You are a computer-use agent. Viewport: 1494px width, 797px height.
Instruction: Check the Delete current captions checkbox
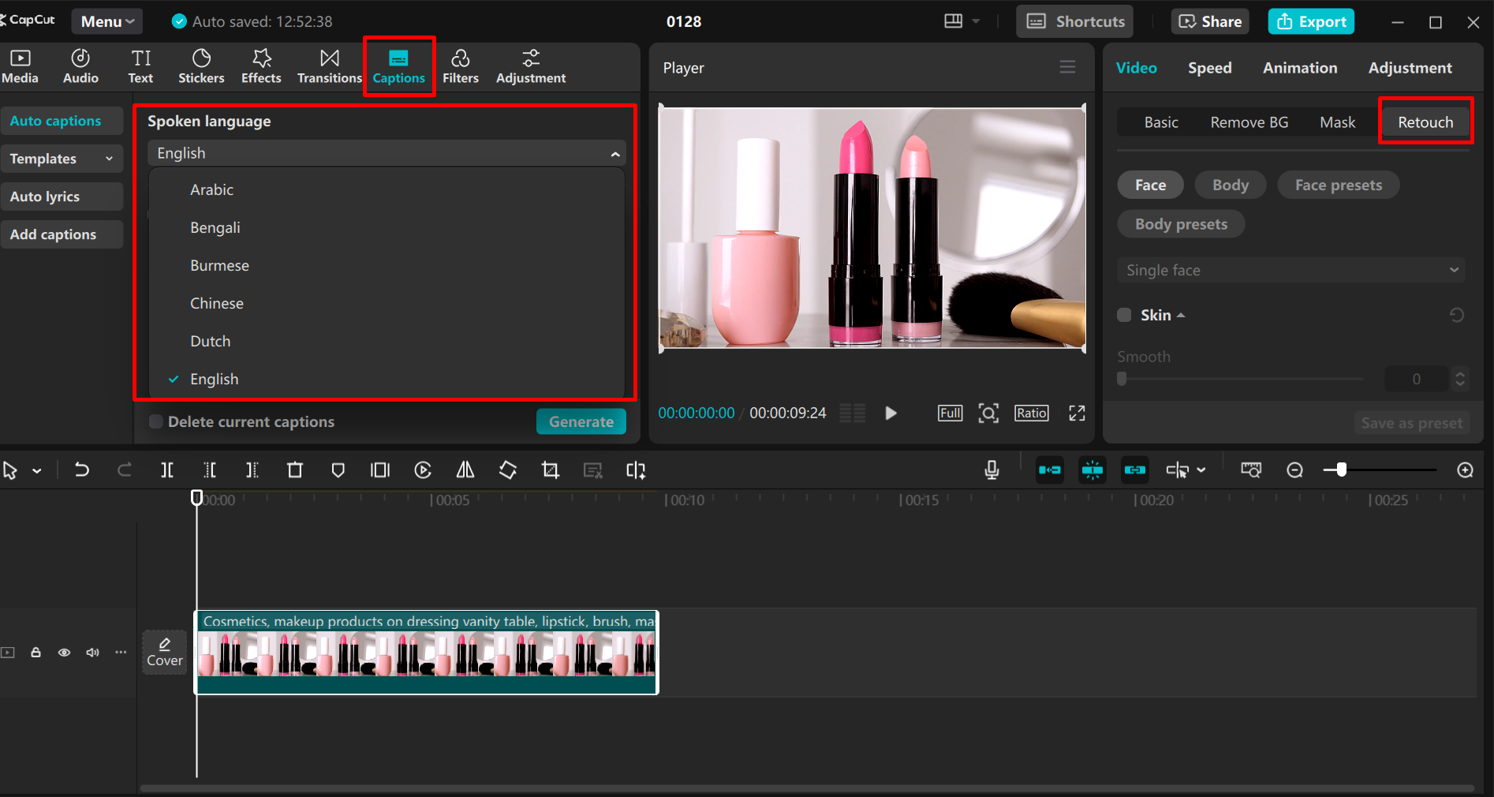(155, 421)
